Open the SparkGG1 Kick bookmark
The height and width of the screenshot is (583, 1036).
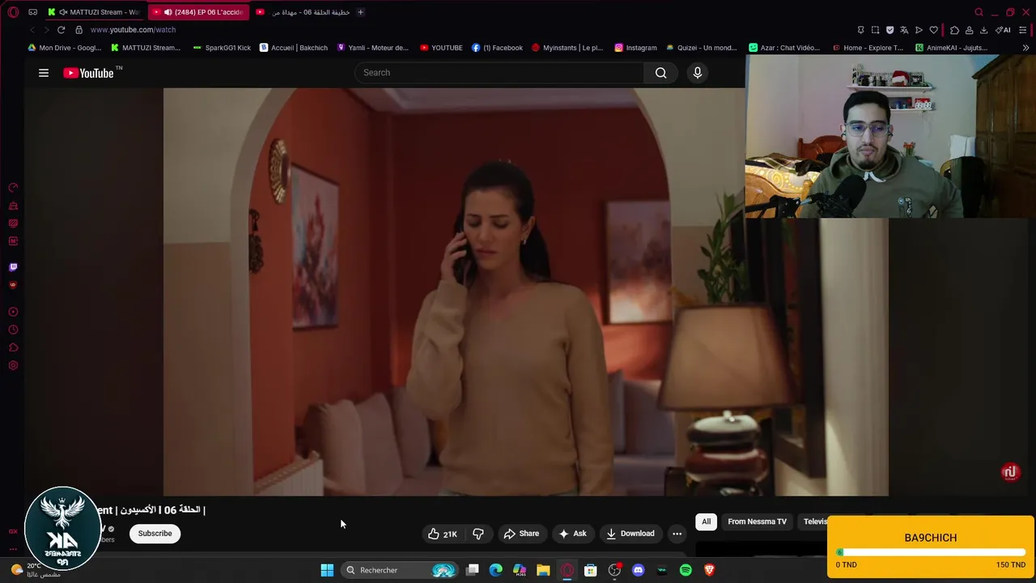[x=222, y=48]
